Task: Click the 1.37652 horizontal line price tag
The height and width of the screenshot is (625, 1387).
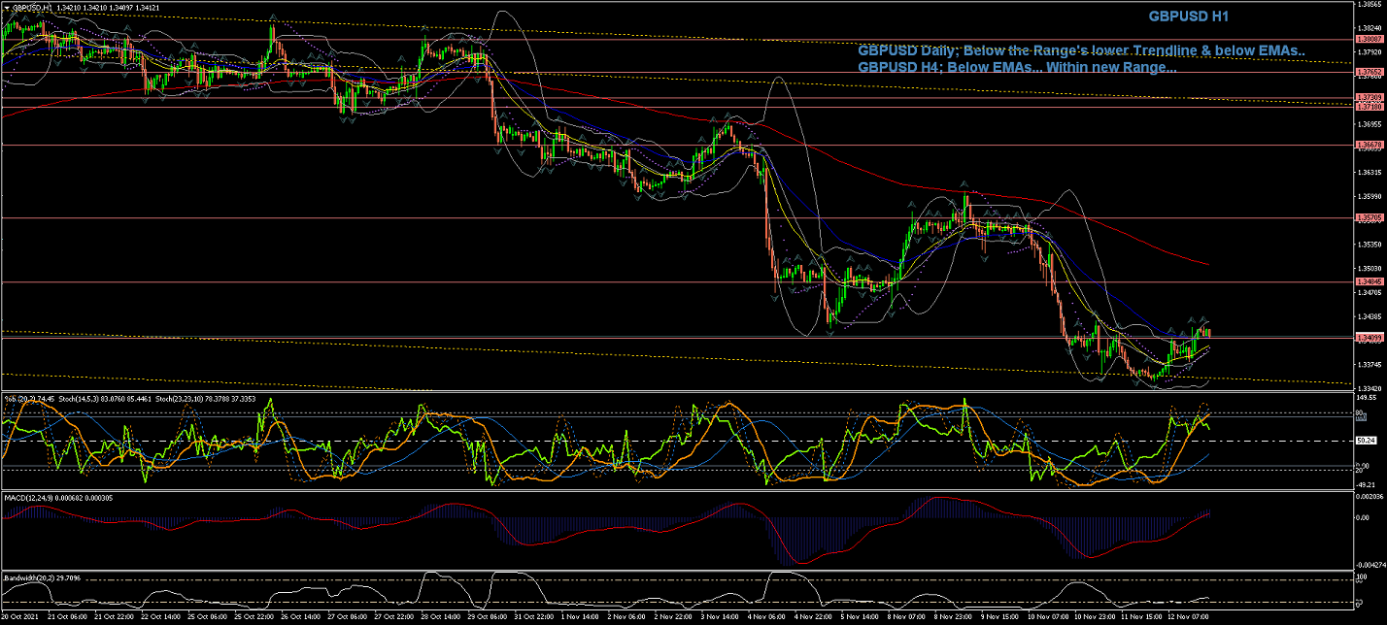Action: [x=1369, y=72]
